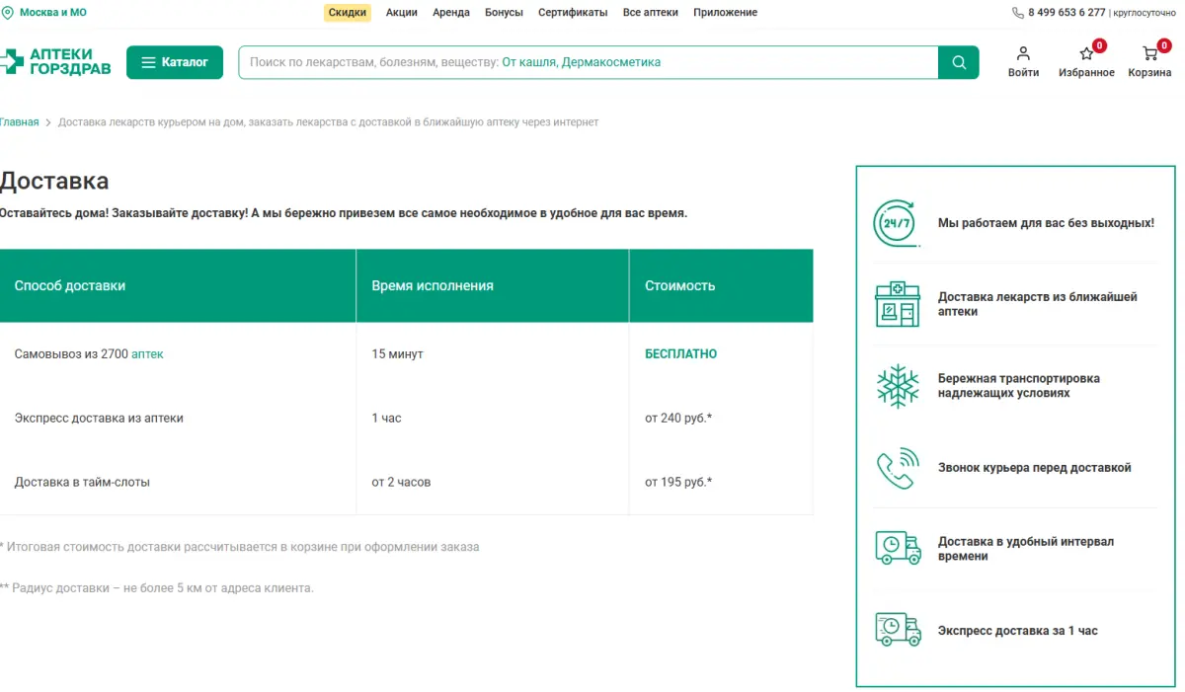The image size is (1185, 692).
Task: Click the 15 минут time cell
Action: pos(397,353)
